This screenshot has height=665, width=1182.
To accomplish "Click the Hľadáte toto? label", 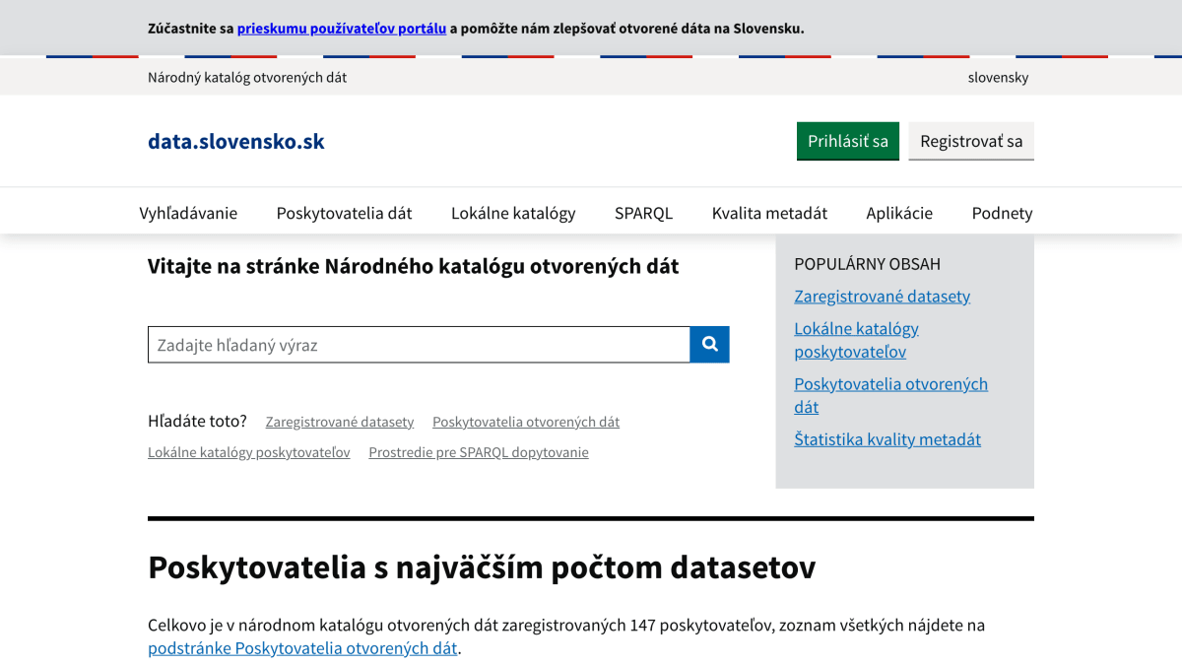I will tap(197, 421).
